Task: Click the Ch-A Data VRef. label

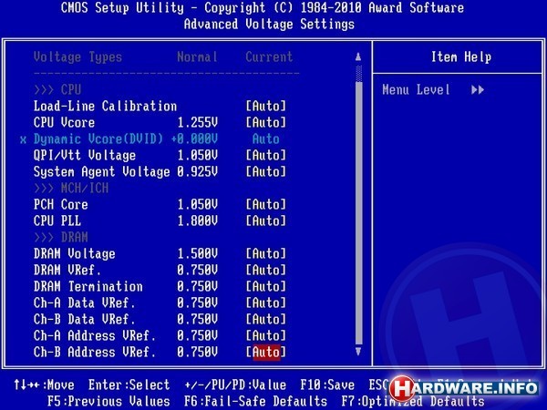Action: (85, 302)
